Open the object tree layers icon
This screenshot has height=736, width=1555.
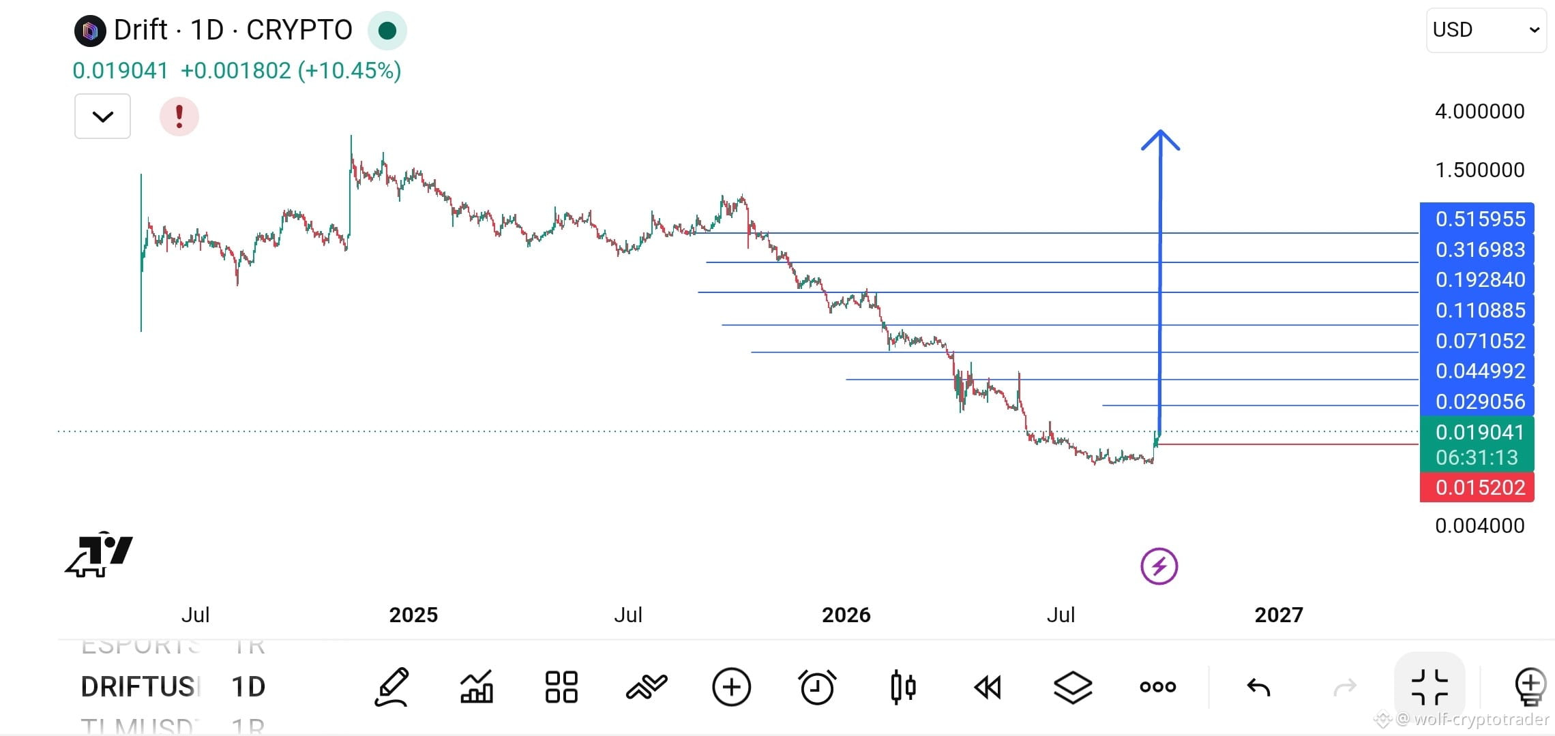[1073, 687]
